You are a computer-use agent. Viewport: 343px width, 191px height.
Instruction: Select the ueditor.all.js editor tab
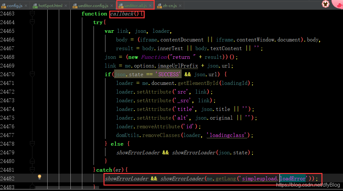(135, 6)
